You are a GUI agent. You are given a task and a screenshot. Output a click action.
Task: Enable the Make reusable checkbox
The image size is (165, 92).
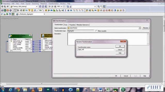(x=96, y=31)
